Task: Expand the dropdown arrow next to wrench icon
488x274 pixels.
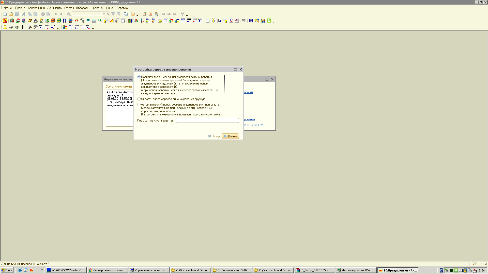Action: (187, 15)
